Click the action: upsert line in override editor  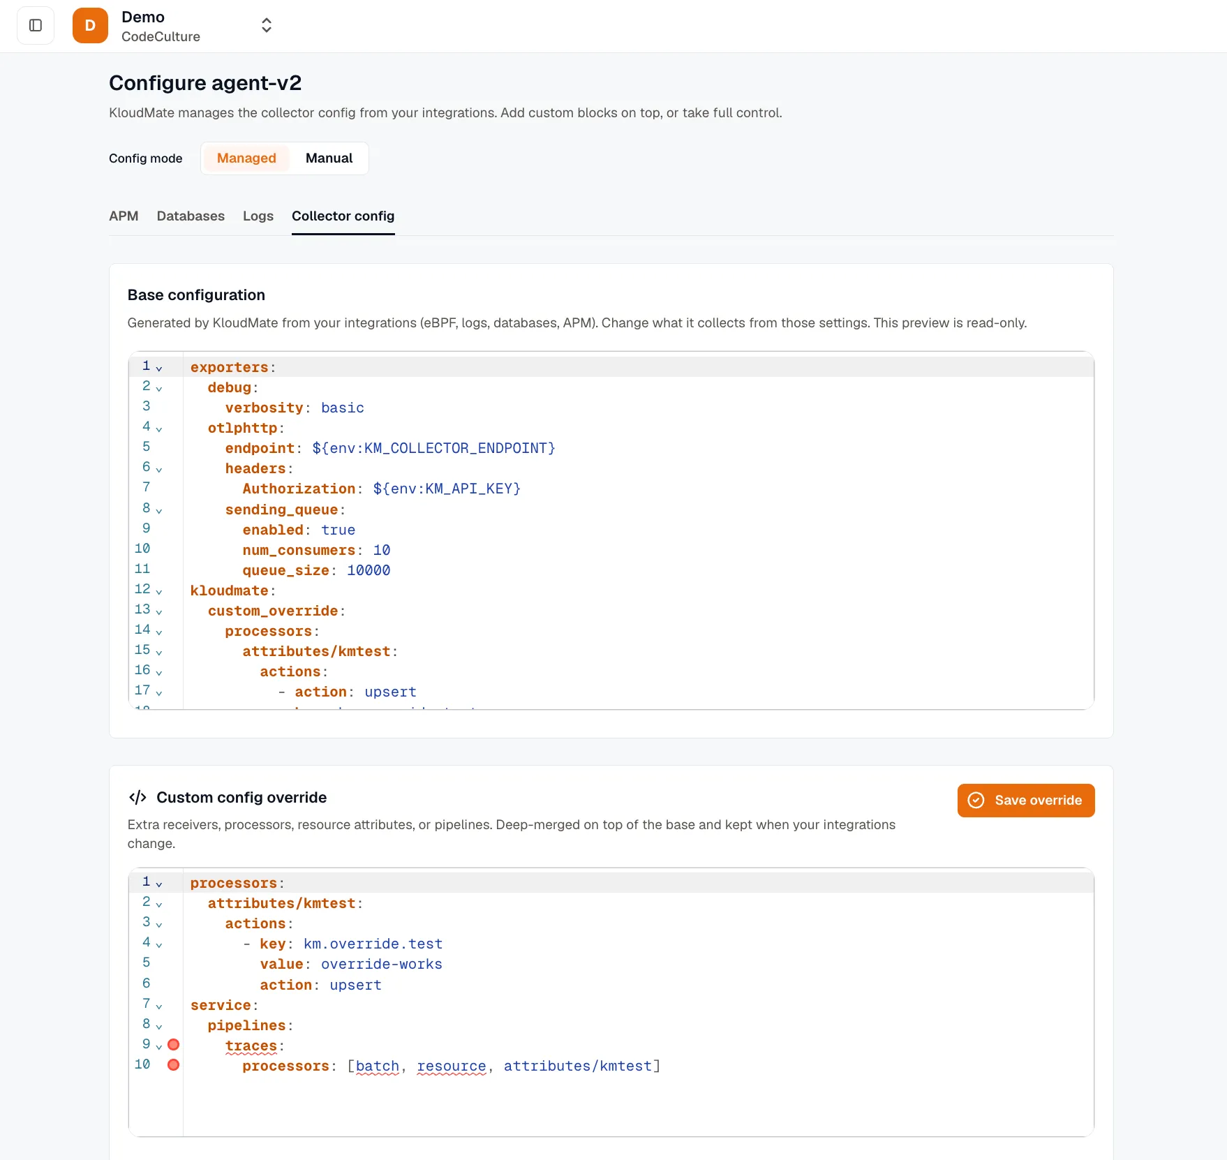pos(320,985)
